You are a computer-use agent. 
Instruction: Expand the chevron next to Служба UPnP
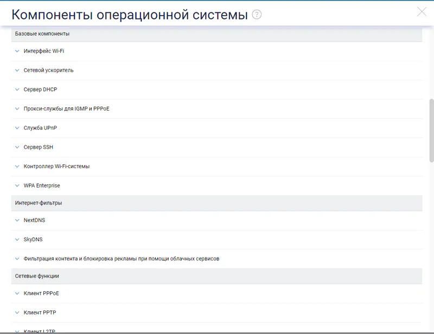click(17, 128)
